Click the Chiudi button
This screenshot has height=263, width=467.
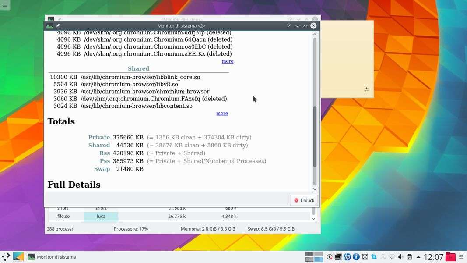click(x=304, y=200)
